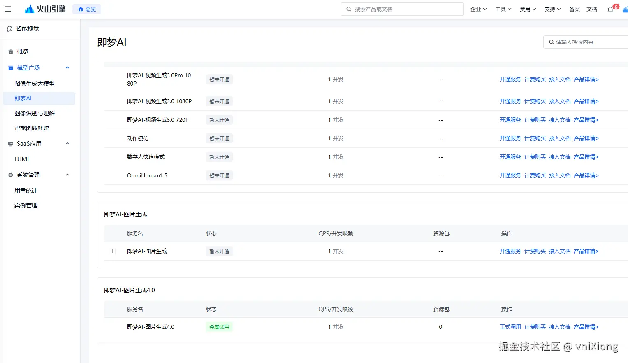Open the 支持 dropdown menu
The width and height of the screenshot is (628, 363).
(553, 9)
